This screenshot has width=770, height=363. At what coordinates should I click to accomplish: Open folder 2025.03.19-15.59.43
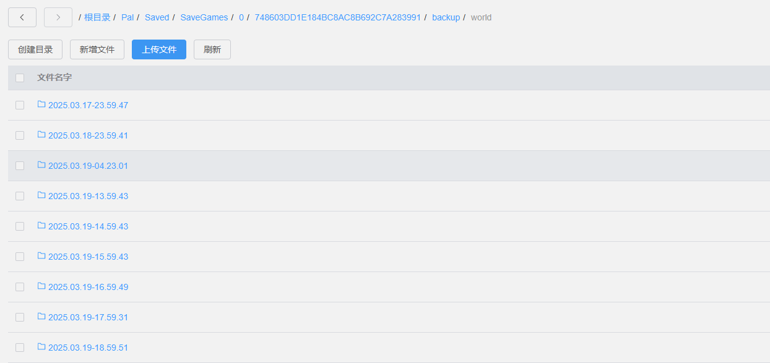point(88,257)
